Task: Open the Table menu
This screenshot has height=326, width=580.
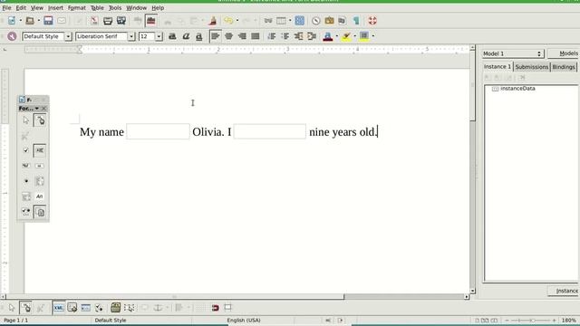Action: [x=97, y=8]
